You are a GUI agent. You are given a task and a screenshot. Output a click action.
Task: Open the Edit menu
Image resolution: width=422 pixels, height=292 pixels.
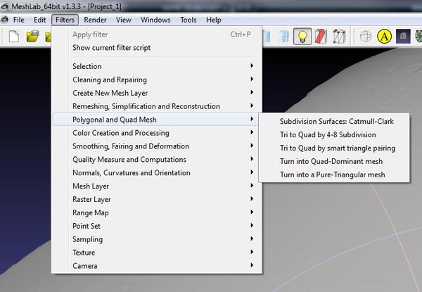(40, 20)
